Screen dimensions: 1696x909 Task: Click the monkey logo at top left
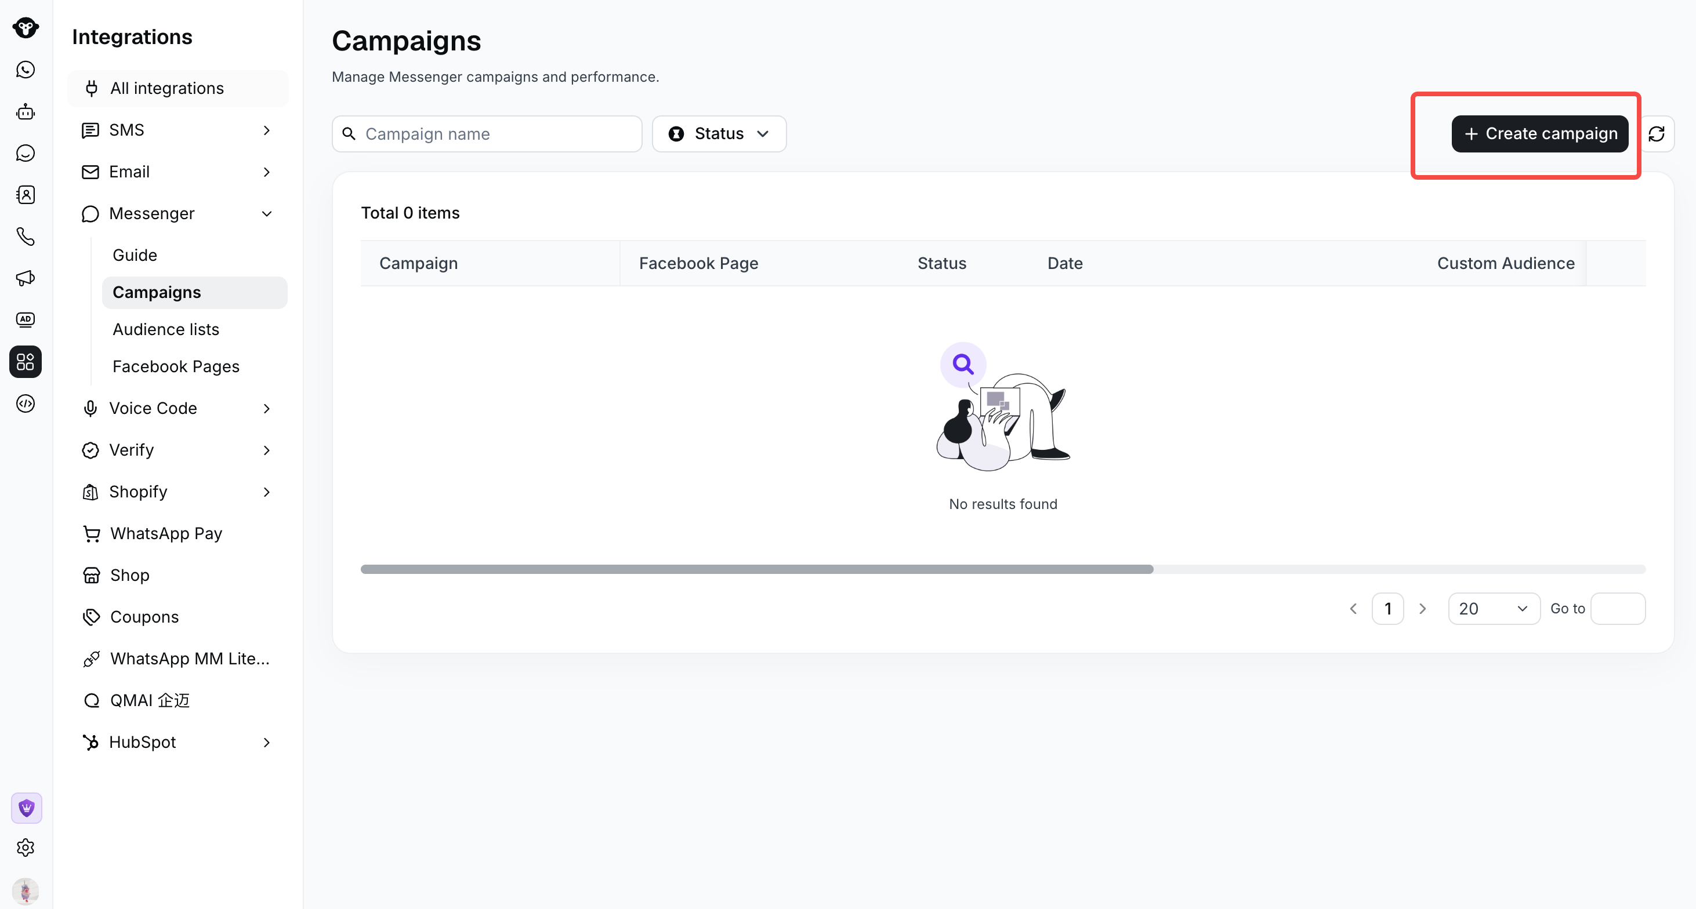tap(25, 28)
